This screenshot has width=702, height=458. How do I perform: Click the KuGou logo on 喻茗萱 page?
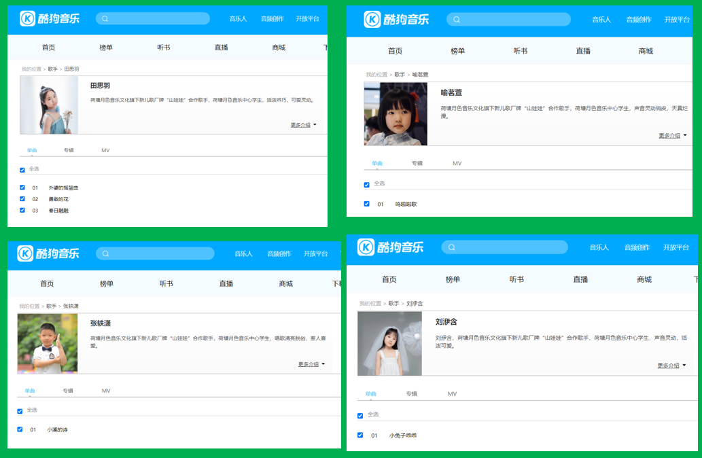click(396, 19)
